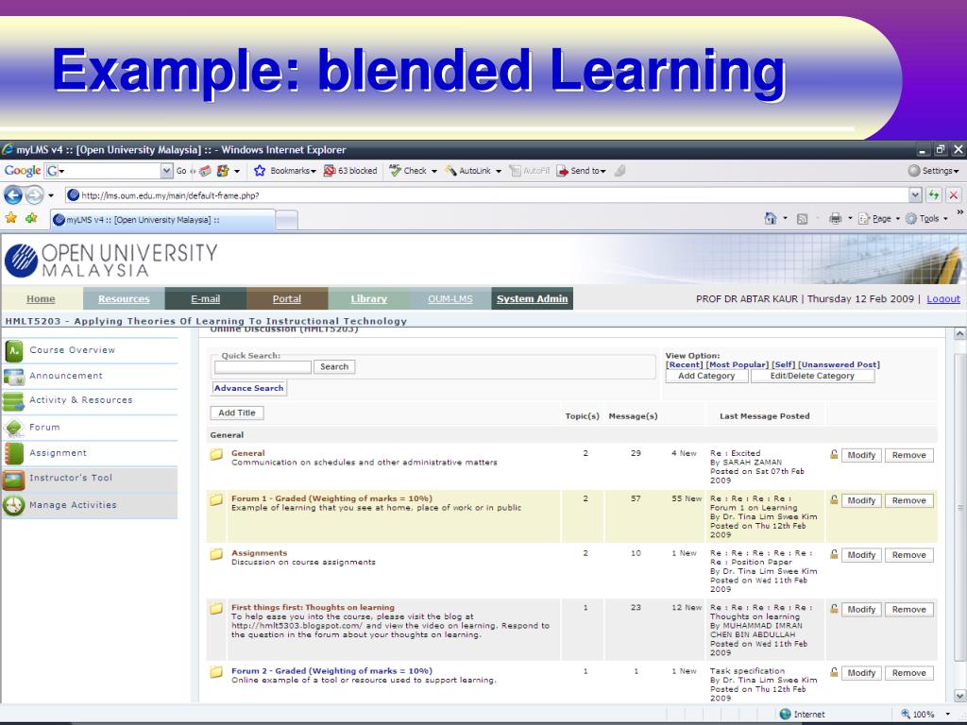Image resolution: width=967 pixels, height=725 pixels.
Task: Click the Recent view option link
Action: [685, 365]
